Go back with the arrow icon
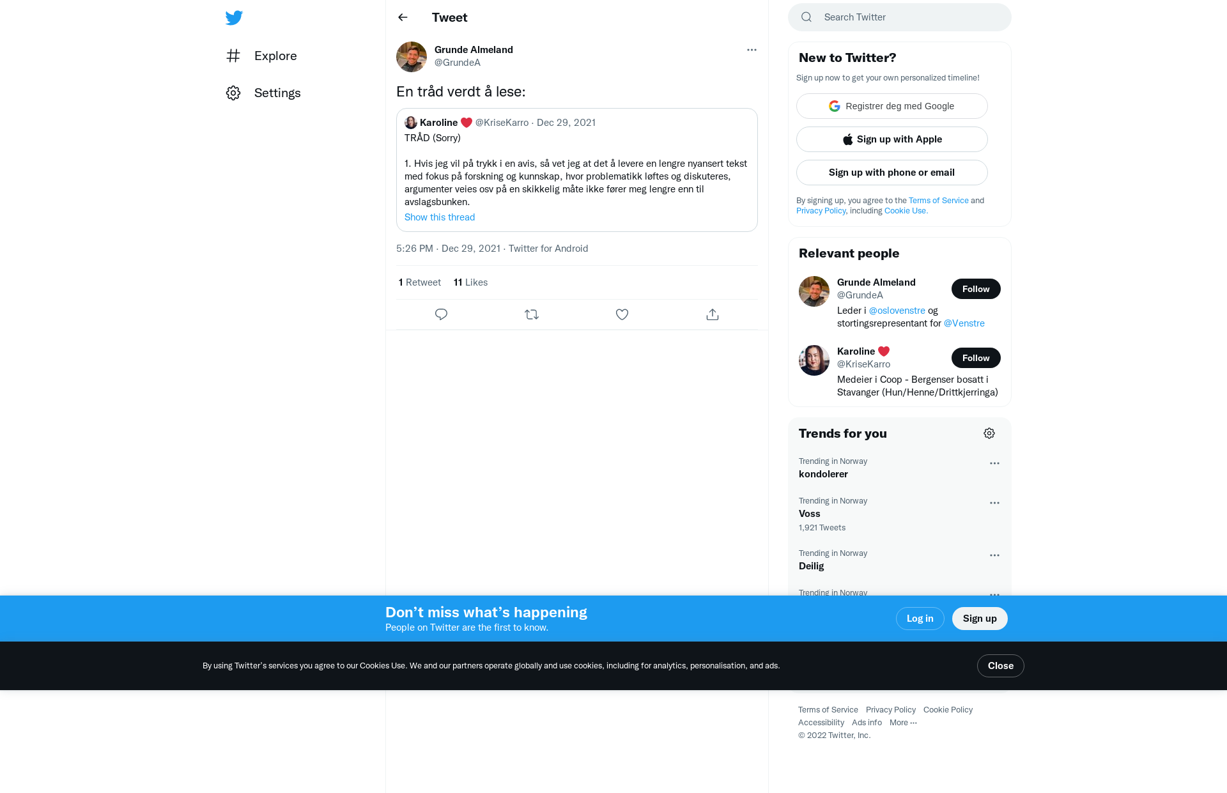This screenshot has height=793, width=1227. pyautogui.click(x=403, y=17)
